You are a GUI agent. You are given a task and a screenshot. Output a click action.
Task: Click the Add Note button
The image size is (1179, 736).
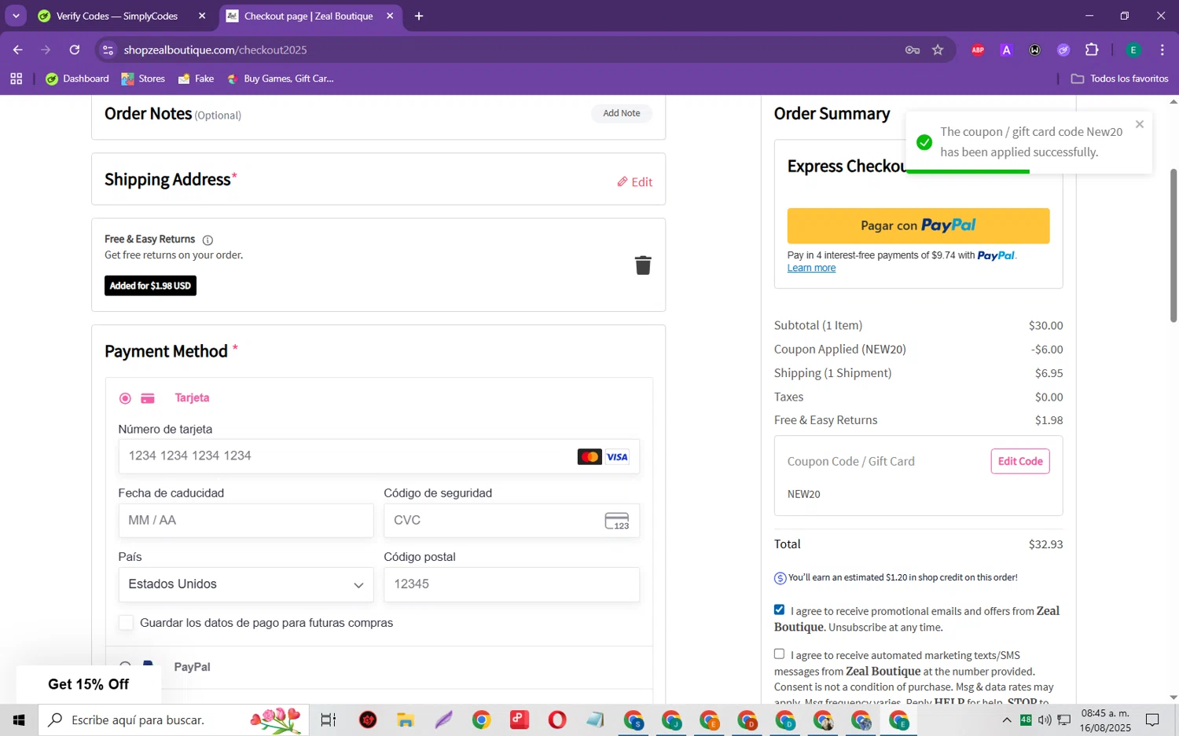tap(622, 113)
